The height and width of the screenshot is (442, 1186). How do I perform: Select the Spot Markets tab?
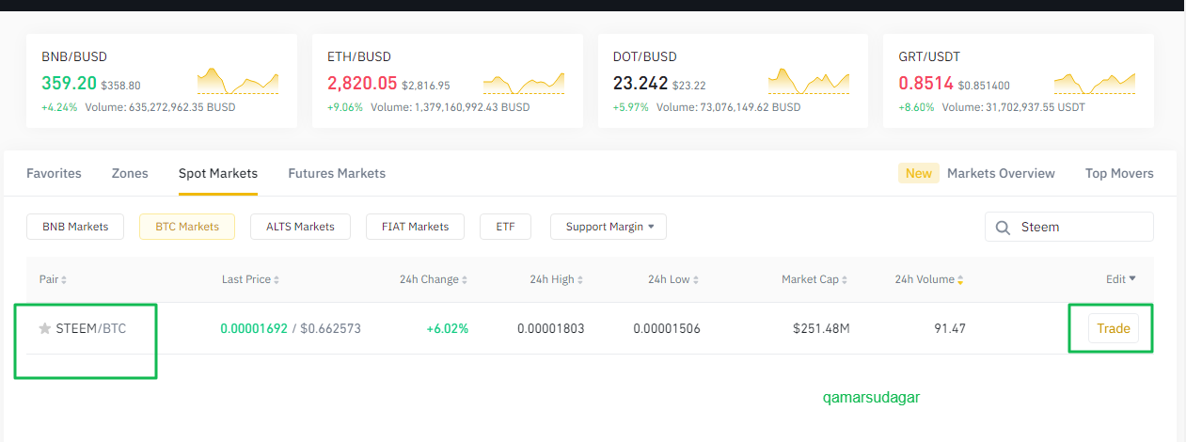[x=218, y=173]
